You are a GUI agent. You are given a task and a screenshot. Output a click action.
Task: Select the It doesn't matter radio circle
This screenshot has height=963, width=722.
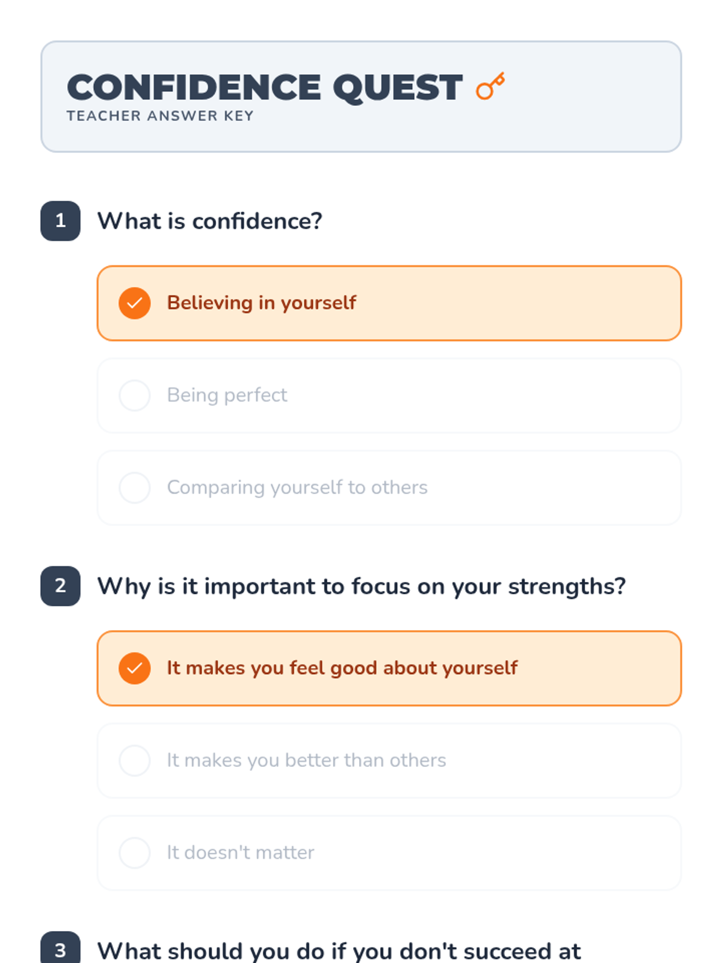point(135,853)
